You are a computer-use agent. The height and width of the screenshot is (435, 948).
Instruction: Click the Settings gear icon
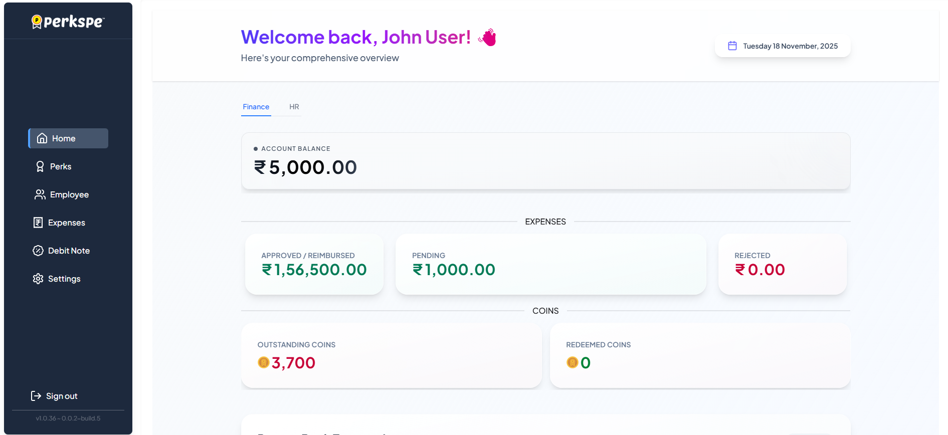[x=38, y=279]
